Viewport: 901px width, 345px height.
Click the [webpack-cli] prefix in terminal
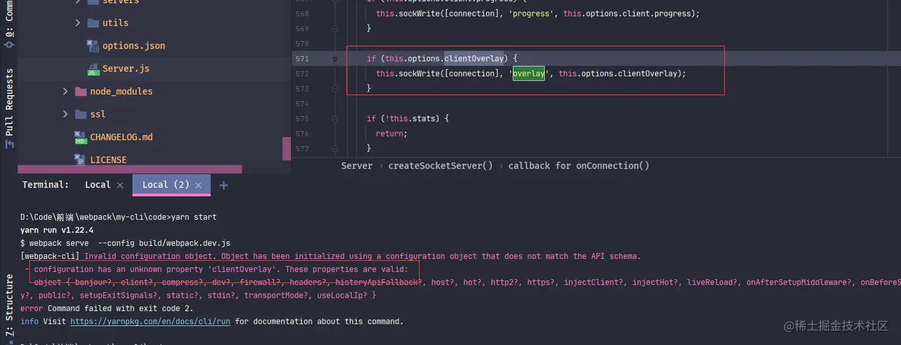click(x=50, y=256)
